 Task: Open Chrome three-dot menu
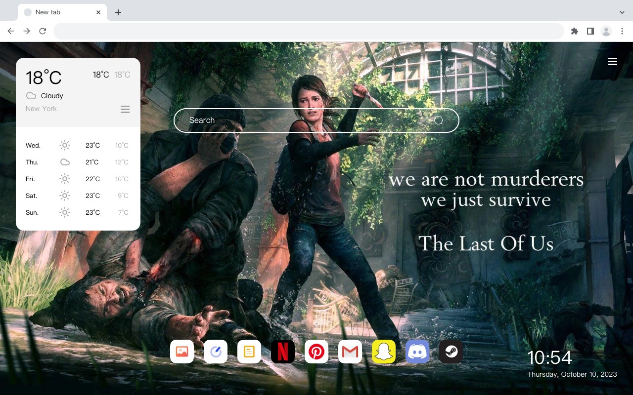(x=622, y=31)
